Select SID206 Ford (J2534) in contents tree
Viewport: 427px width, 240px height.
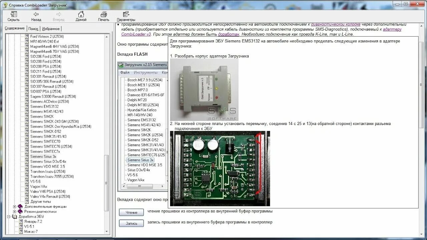click(46, 56)
